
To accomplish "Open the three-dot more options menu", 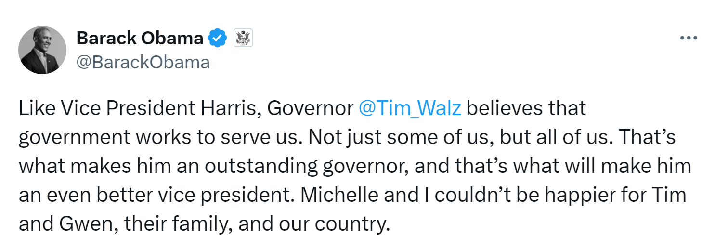I will coord(689,38).
